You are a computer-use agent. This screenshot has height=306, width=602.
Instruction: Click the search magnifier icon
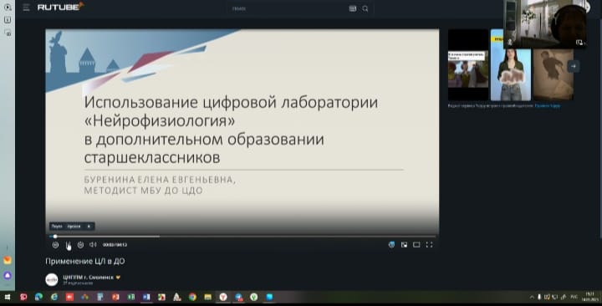(x=365, y=8)
